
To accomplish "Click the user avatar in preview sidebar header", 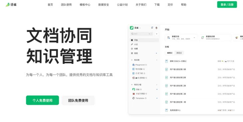I will coord(156,28).
